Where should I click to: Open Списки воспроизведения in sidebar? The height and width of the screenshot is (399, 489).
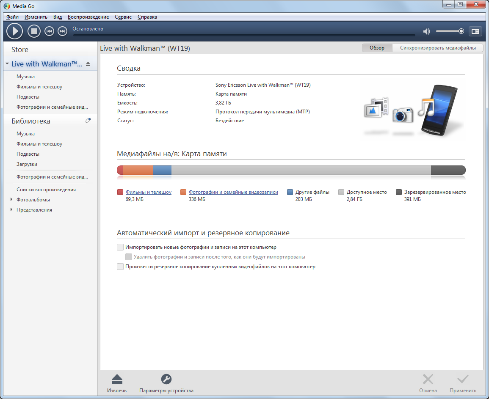[46, 190]
